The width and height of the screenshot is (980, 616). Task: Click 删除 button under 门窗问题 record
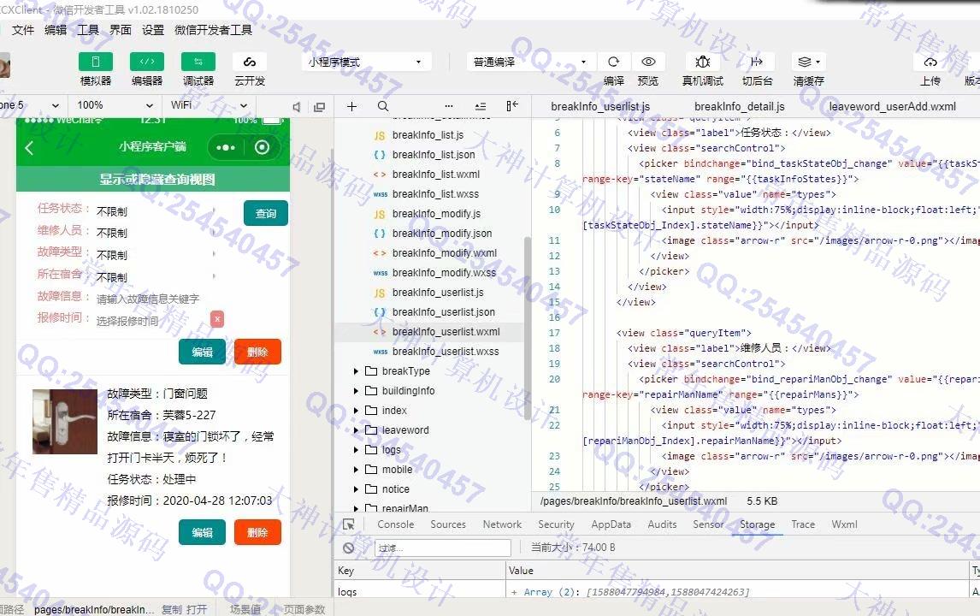pos(257,533)
